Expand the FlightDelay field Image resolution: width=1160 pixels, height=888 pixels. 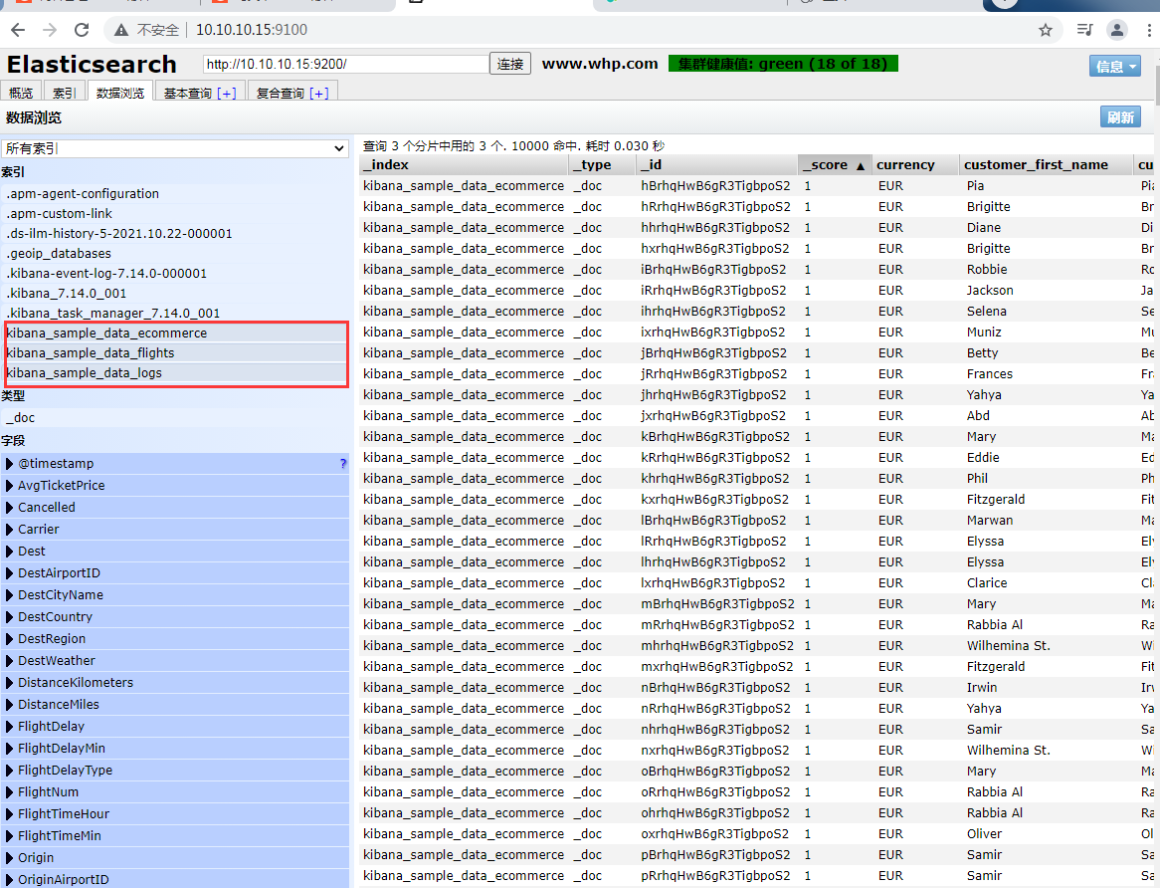pyautogui.click(x=10, y=727)
